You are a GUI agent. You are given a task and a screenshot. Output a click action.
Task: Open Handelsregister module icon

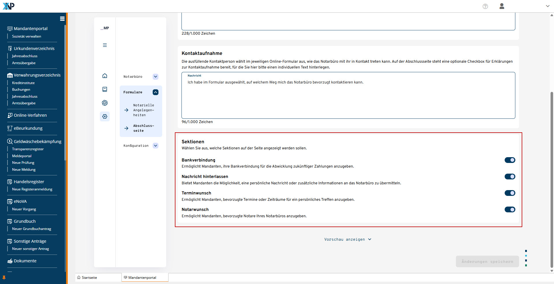(10, 182)
